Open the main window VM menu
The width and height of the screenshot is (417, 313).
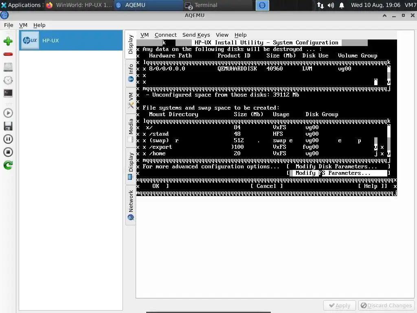23,25
